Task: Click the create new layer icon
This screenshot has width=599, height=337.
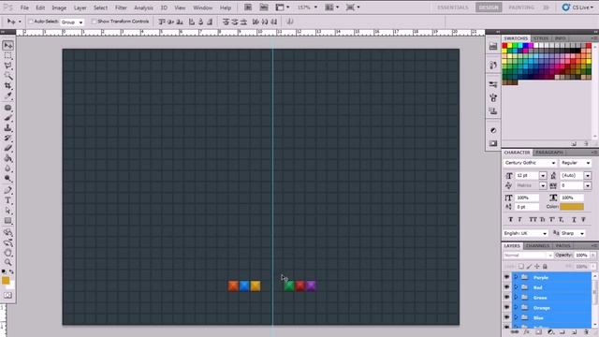Action: 574,333
